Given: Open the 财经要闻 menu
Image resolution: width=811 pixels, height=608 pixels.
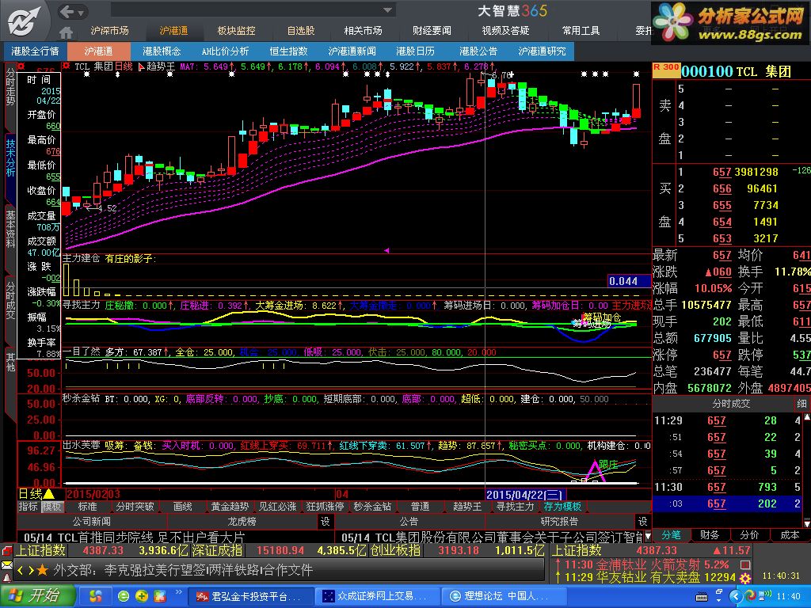Looking at the screenshot, I should tap(432, 31).
